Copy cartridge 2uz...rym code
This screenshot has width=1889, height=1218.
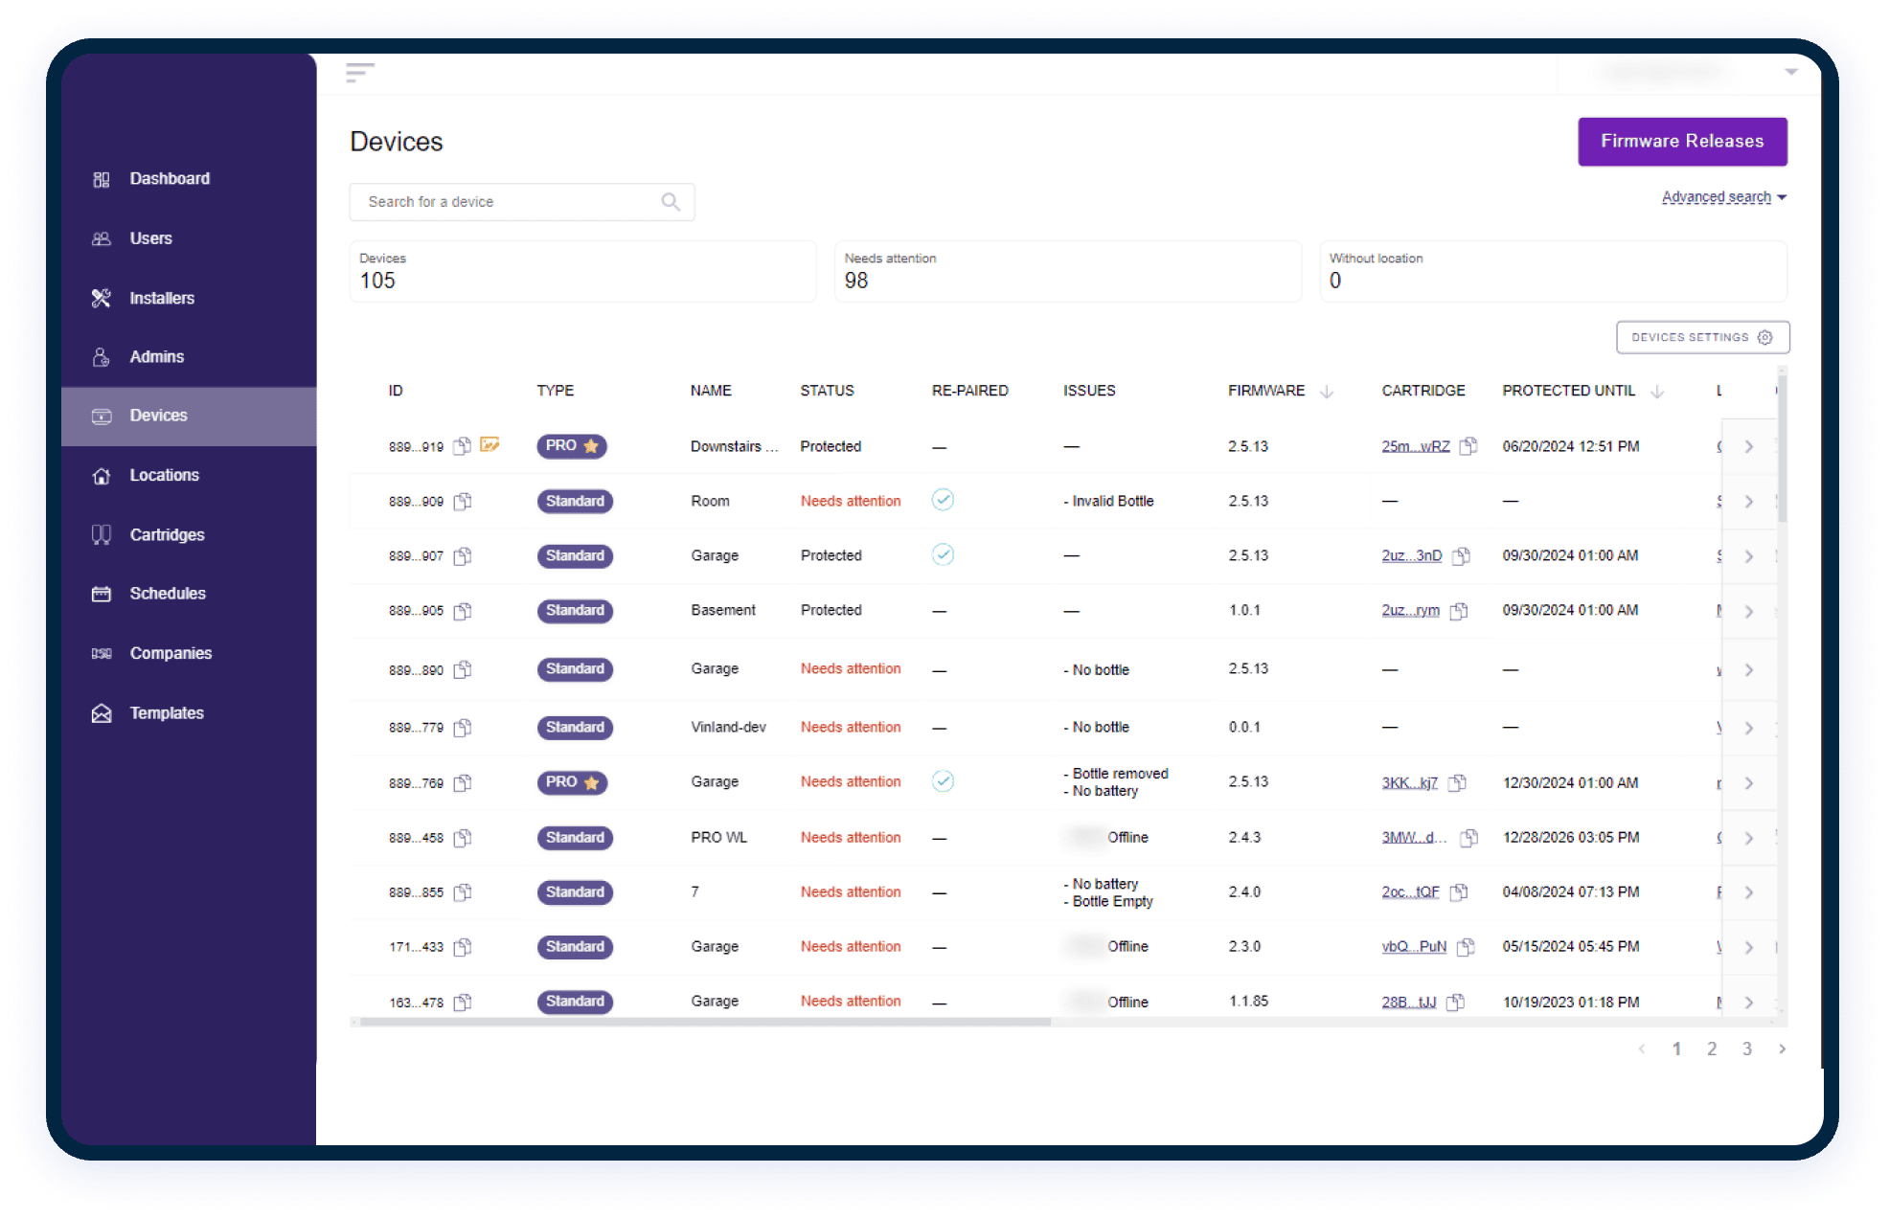tap(1459, 611)
